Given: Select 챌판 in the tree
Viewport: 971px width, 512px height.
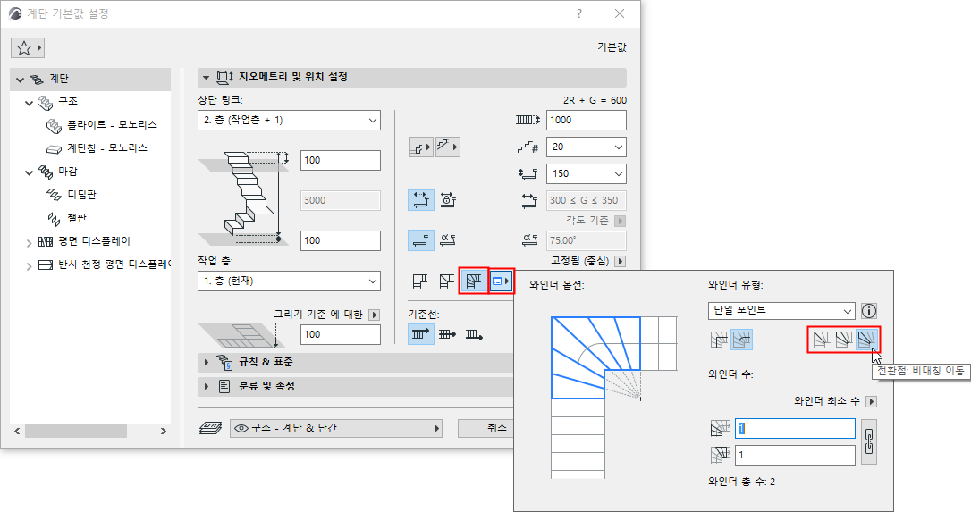Looking at the screenshot, I should click(x=77, y=218).
